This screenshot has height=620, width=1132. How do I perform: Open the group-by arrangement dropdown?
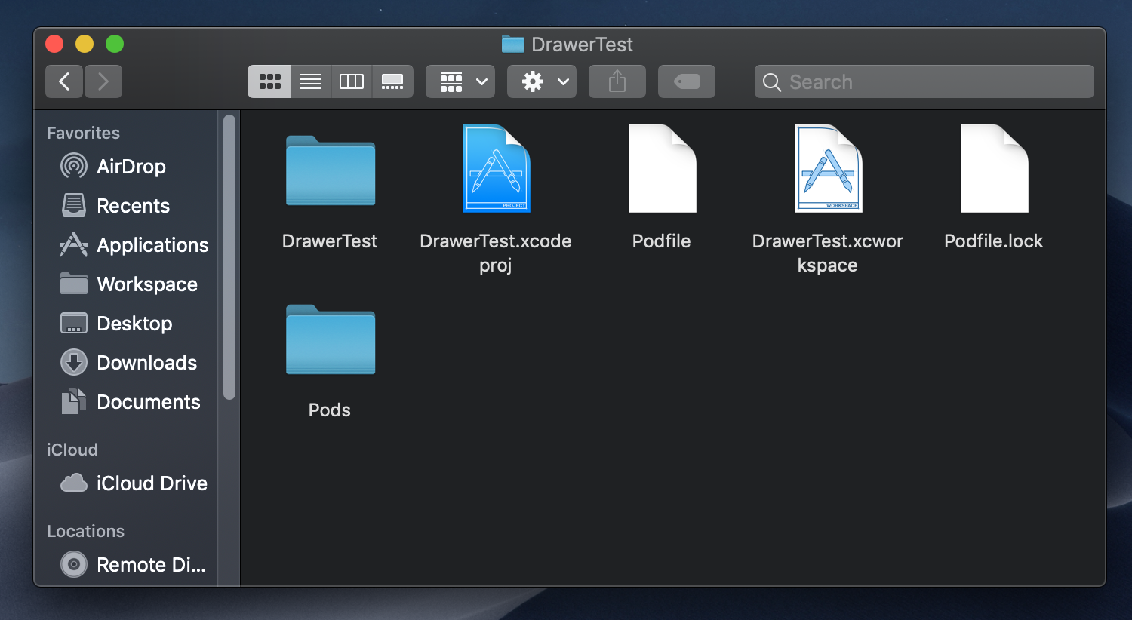pos(460,81)
